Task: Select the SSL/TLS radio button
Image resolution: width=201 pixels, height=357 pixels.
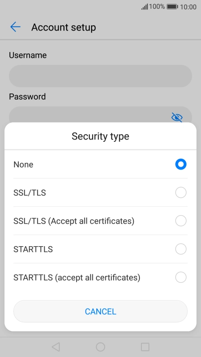Action: coord(181,193)
